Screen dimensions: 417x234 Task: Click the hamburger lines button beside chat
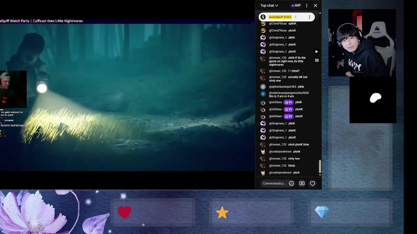point(317,60)
